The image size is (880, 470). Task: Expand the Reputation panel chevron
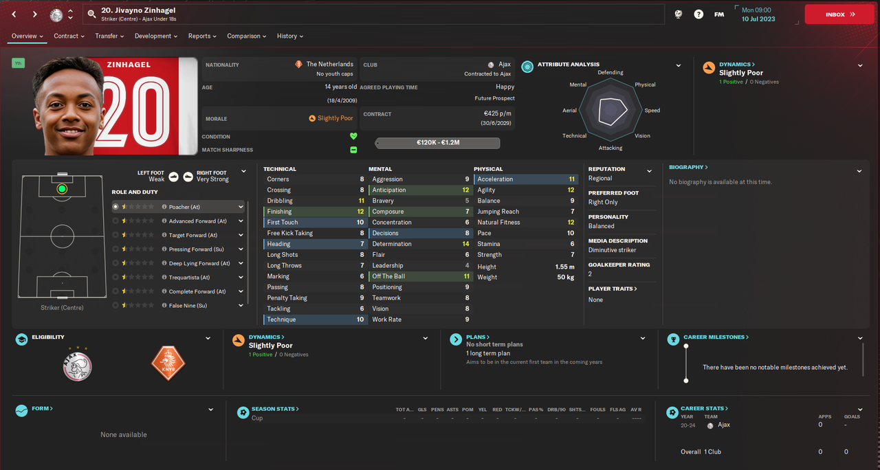[x=649, y=171]
